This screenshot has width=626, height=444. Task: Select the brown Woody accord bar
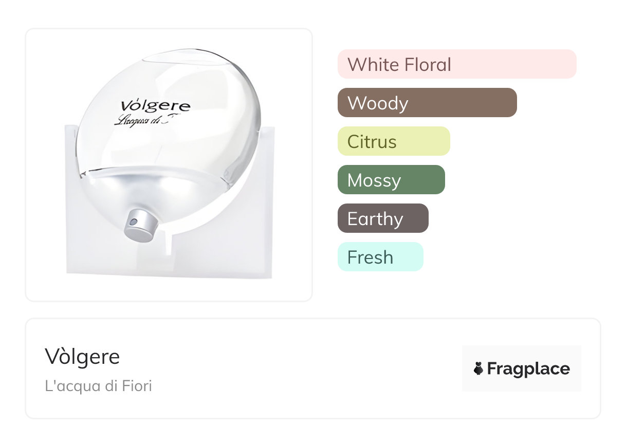click(x=427, y=103)
